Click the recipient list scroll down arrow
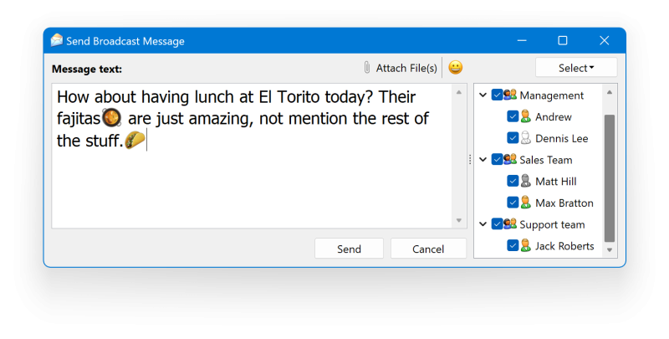The width and height of the screenshot is (669, 339). point(610,250)
